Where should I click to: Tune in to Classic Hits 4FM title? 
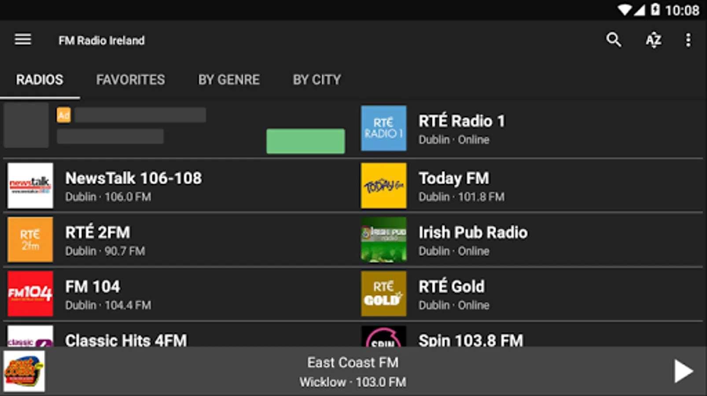pos(126,340)
